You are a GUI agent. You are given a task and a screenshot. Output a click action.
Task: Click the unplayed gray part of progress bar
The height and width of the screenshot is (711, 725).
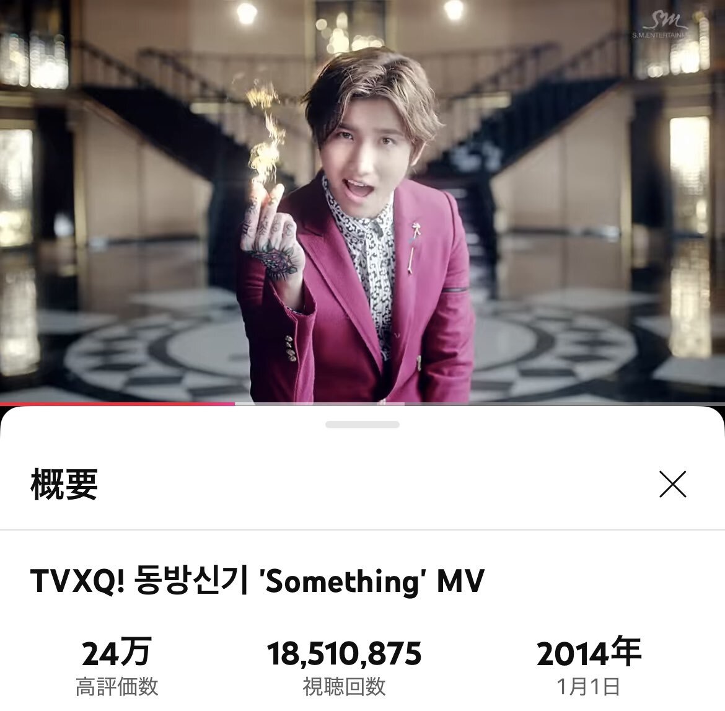564,404
